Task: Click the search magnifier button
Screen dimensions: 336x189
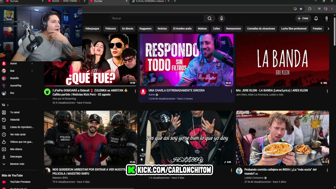Action: point(209,18)
